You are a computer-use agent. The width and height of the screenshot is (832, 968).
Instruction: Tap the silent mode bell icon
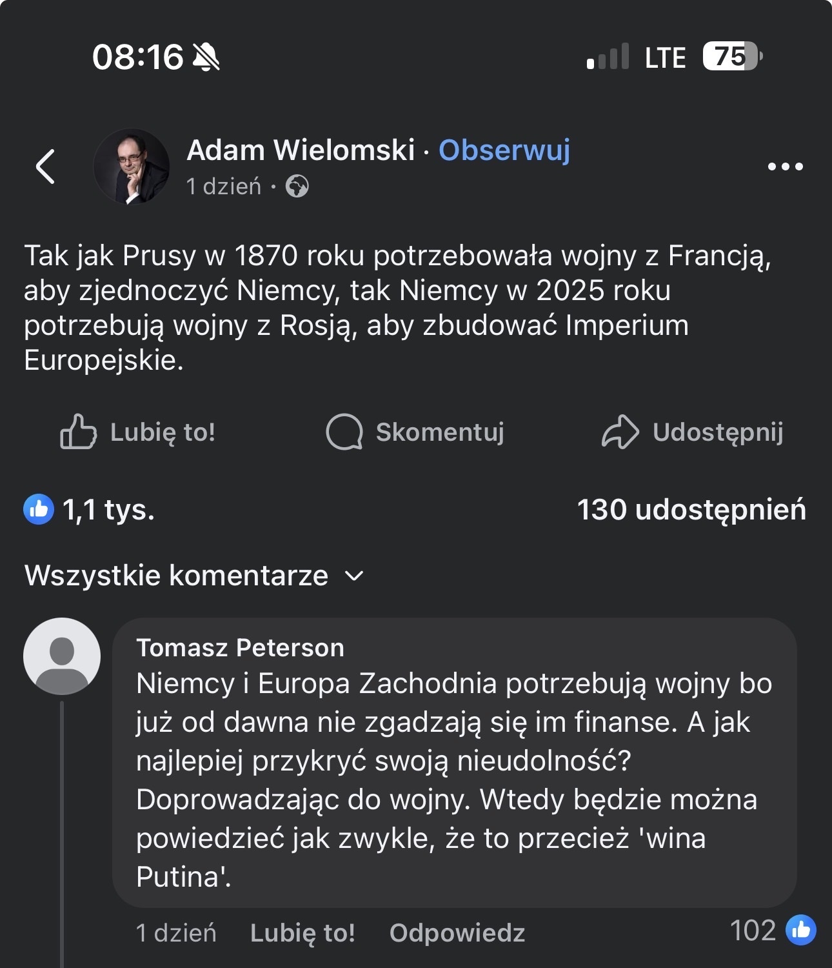coord(206,57)
